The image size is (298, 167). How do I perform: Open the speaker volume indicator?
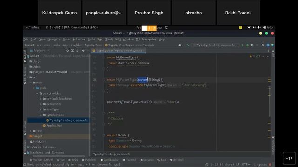point(254,28)
